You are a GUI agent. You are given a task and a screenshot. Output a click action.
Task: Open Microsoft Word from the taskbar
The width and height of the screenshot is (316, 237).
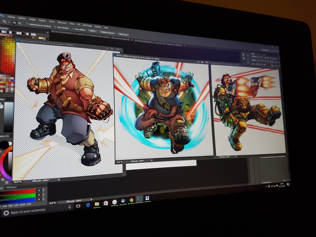pyautogui.click(x=147, y=198)
